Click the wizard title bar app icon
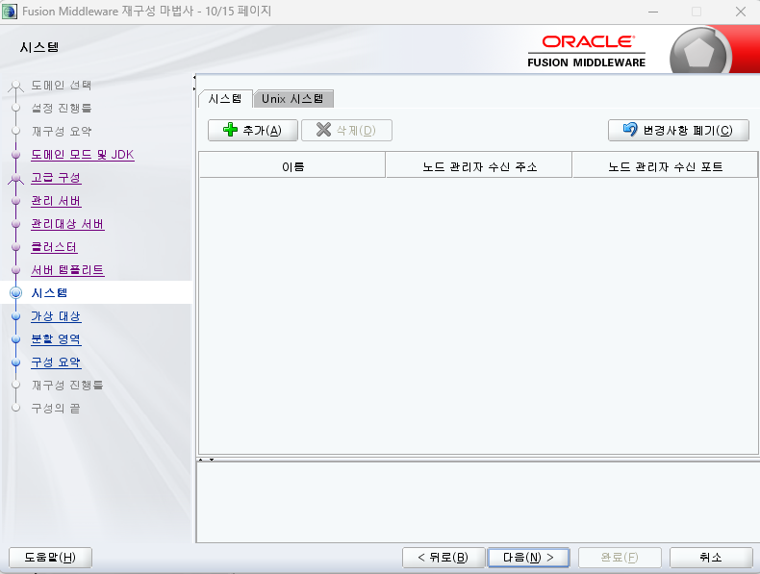Viewport: 760px width, 574px height. 10,12
